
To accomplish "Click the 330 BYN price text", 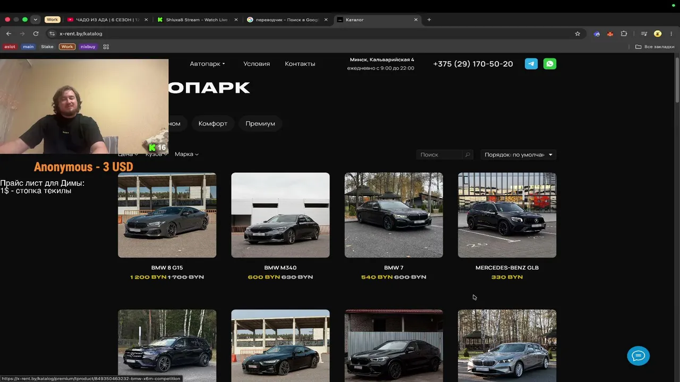I will coord(507,277).
